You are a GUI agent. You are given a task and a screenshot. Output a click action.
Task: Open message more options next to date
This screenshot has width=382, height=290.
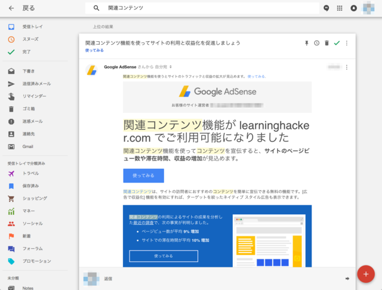pyautogui.click(x=347, y=67)
